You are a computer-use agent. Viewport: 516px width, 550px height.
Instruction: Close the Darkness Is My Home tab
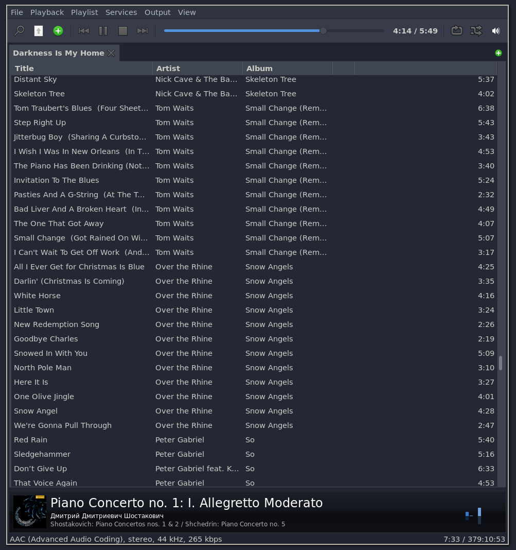(111, 53)
